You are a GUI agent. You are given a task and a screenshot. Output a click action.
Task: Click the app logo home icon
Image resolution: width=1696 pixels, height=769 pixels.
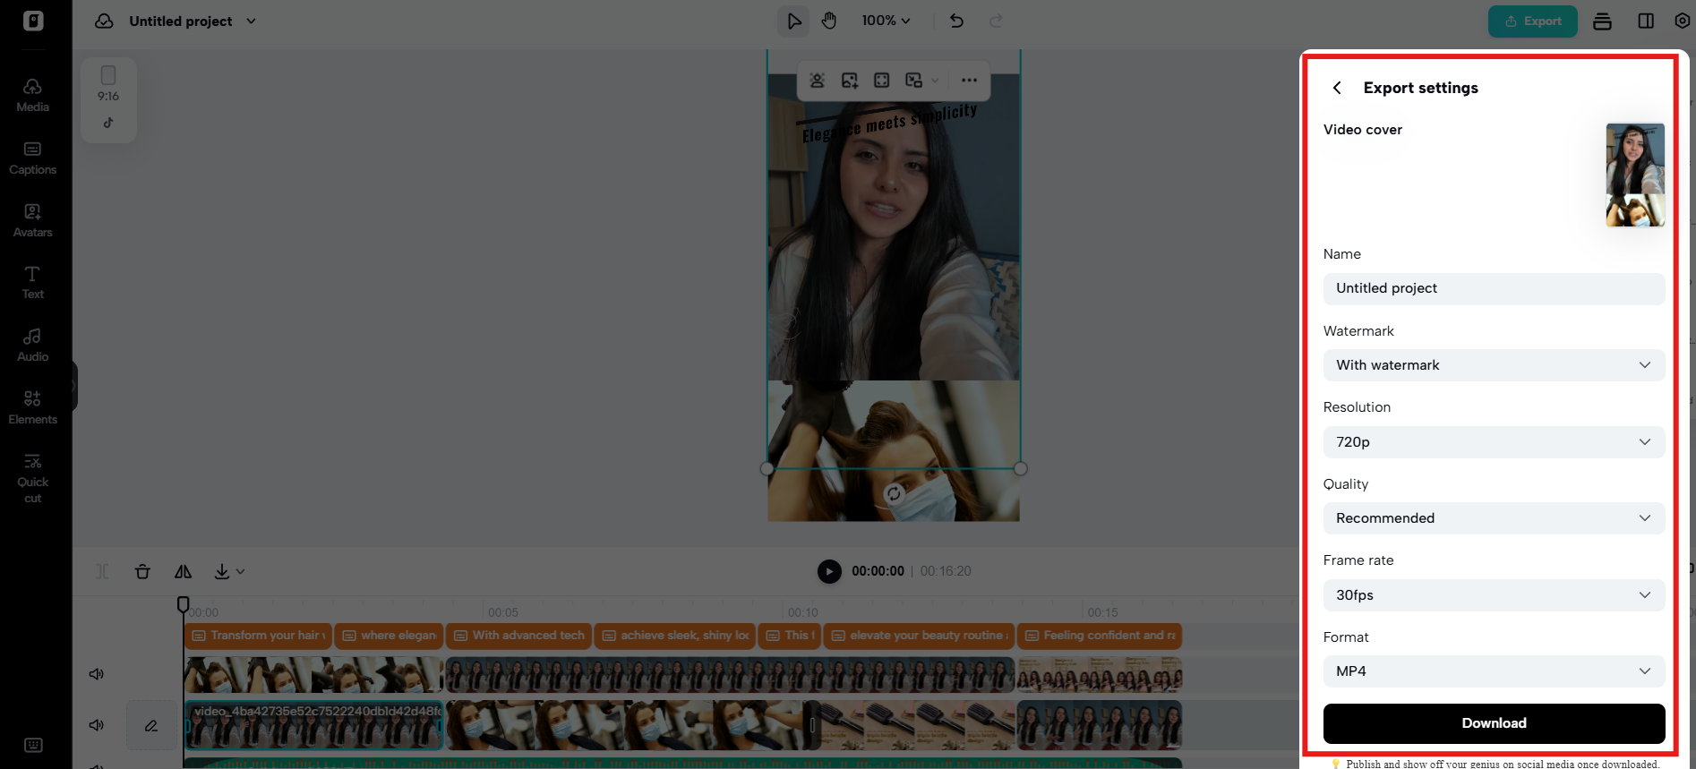coord(33,21)
